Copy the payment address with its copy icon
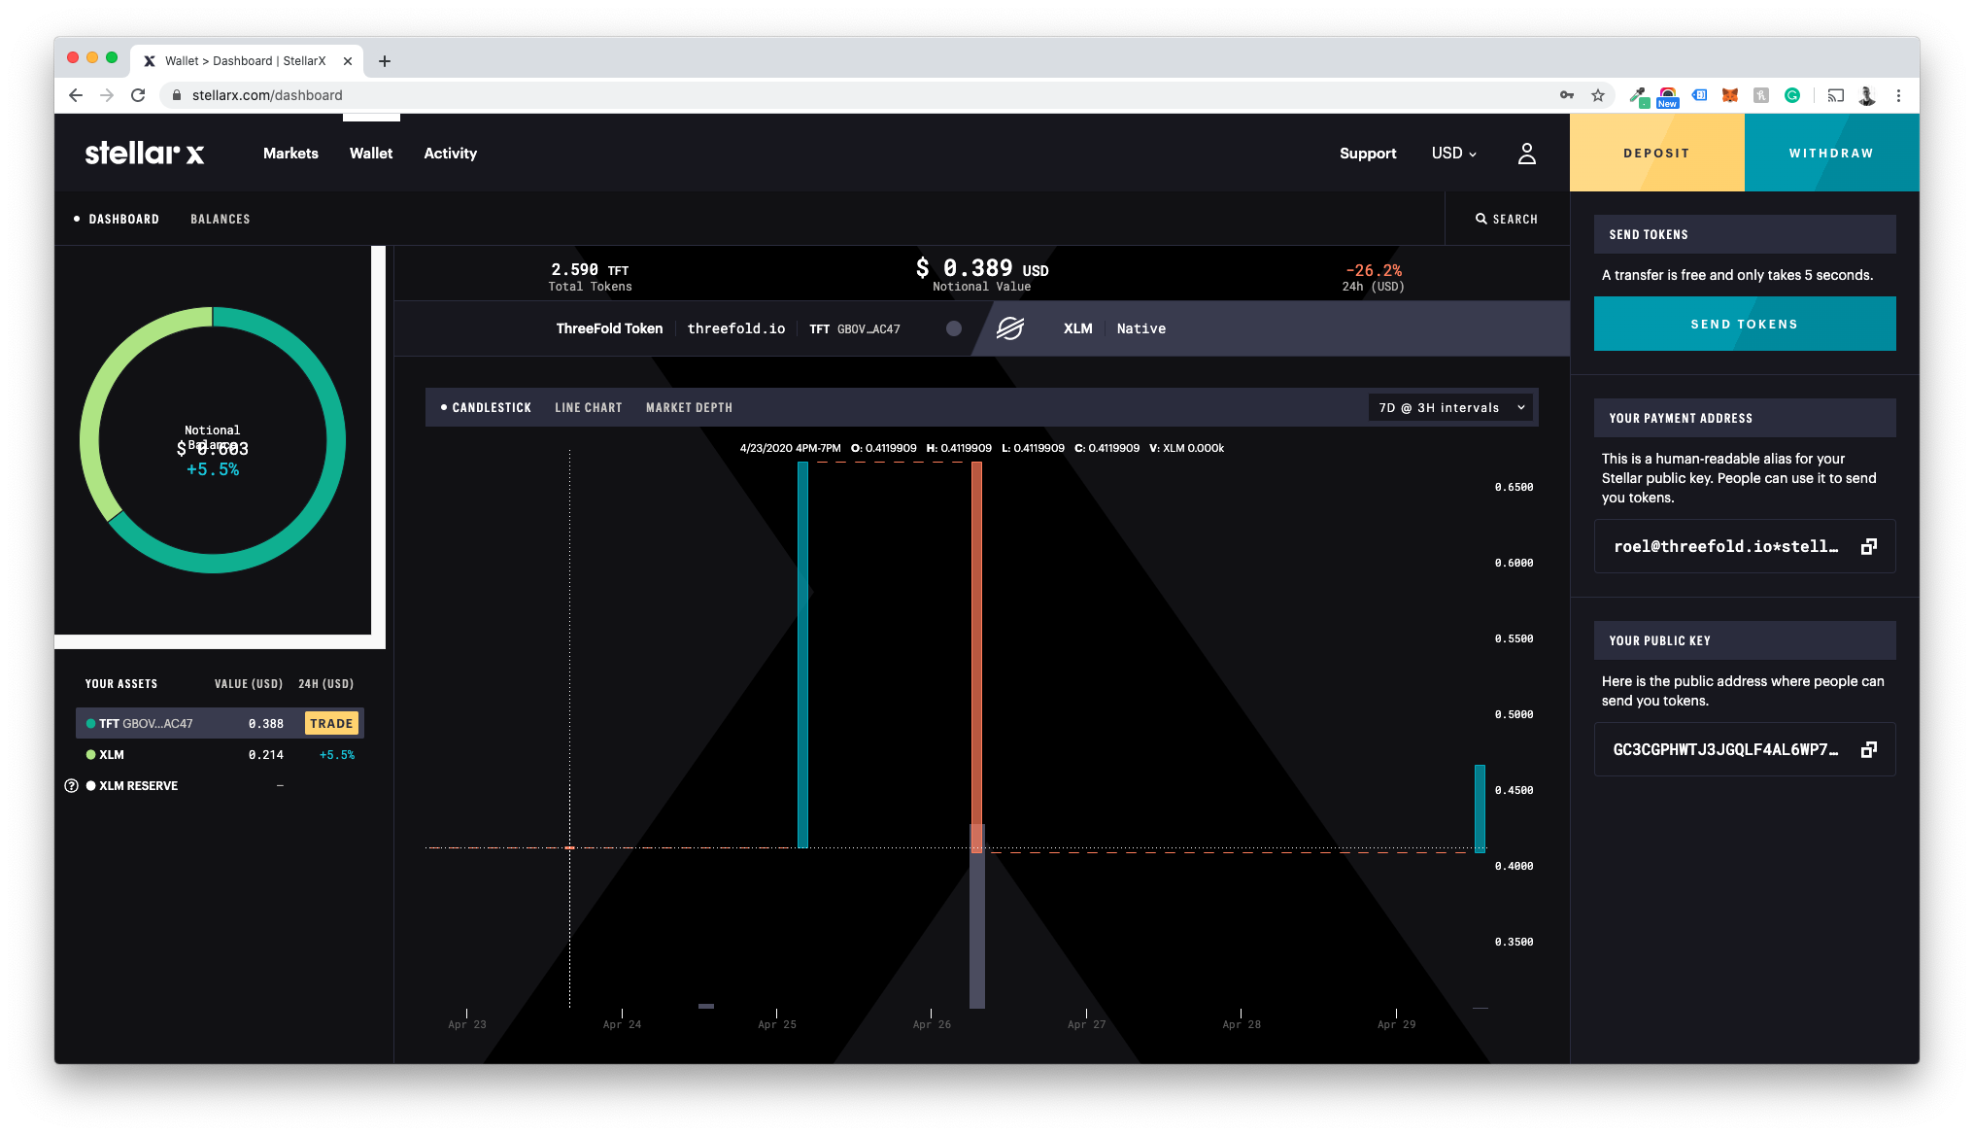This screenshot has width=1974, height=1136. pos(1868,547)
